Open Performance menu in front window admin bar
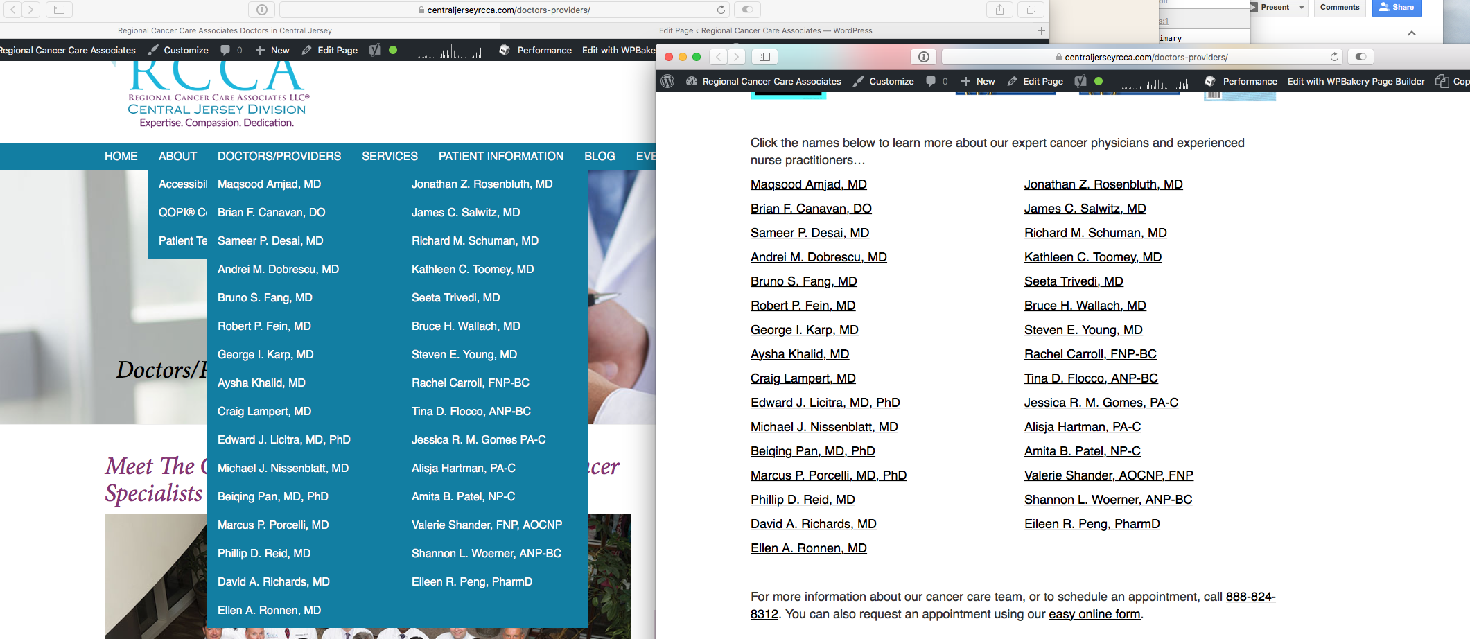 pyautogui.click(x=1241, y=81)
